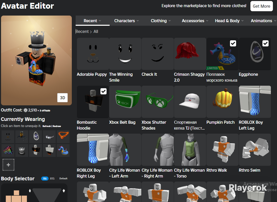The height and width of the screenshot is (202, 277).
Task: Click the Avatar Editor heading
Action: (x=28, y=6)
